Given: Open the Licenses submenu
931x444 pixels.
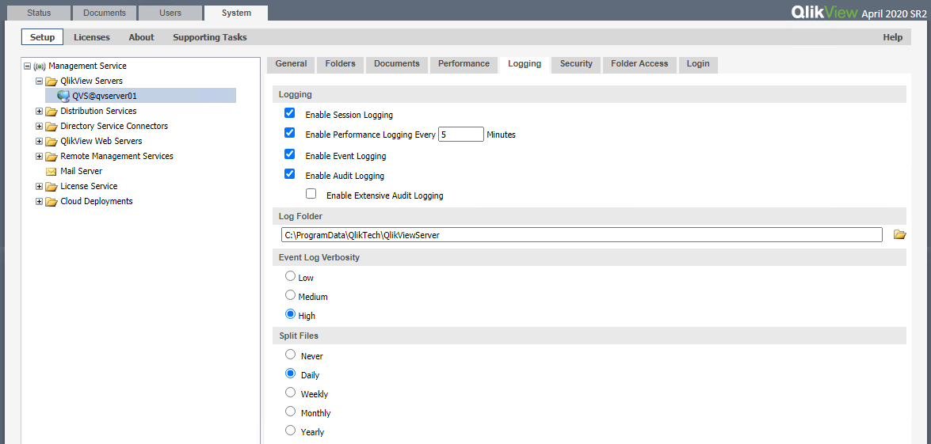Looking at the screenshot, I should coord(92,37).
